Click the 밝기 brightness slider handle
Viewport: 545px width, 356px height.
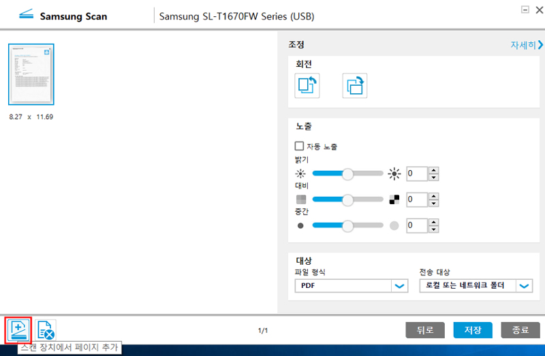[347, 174]
